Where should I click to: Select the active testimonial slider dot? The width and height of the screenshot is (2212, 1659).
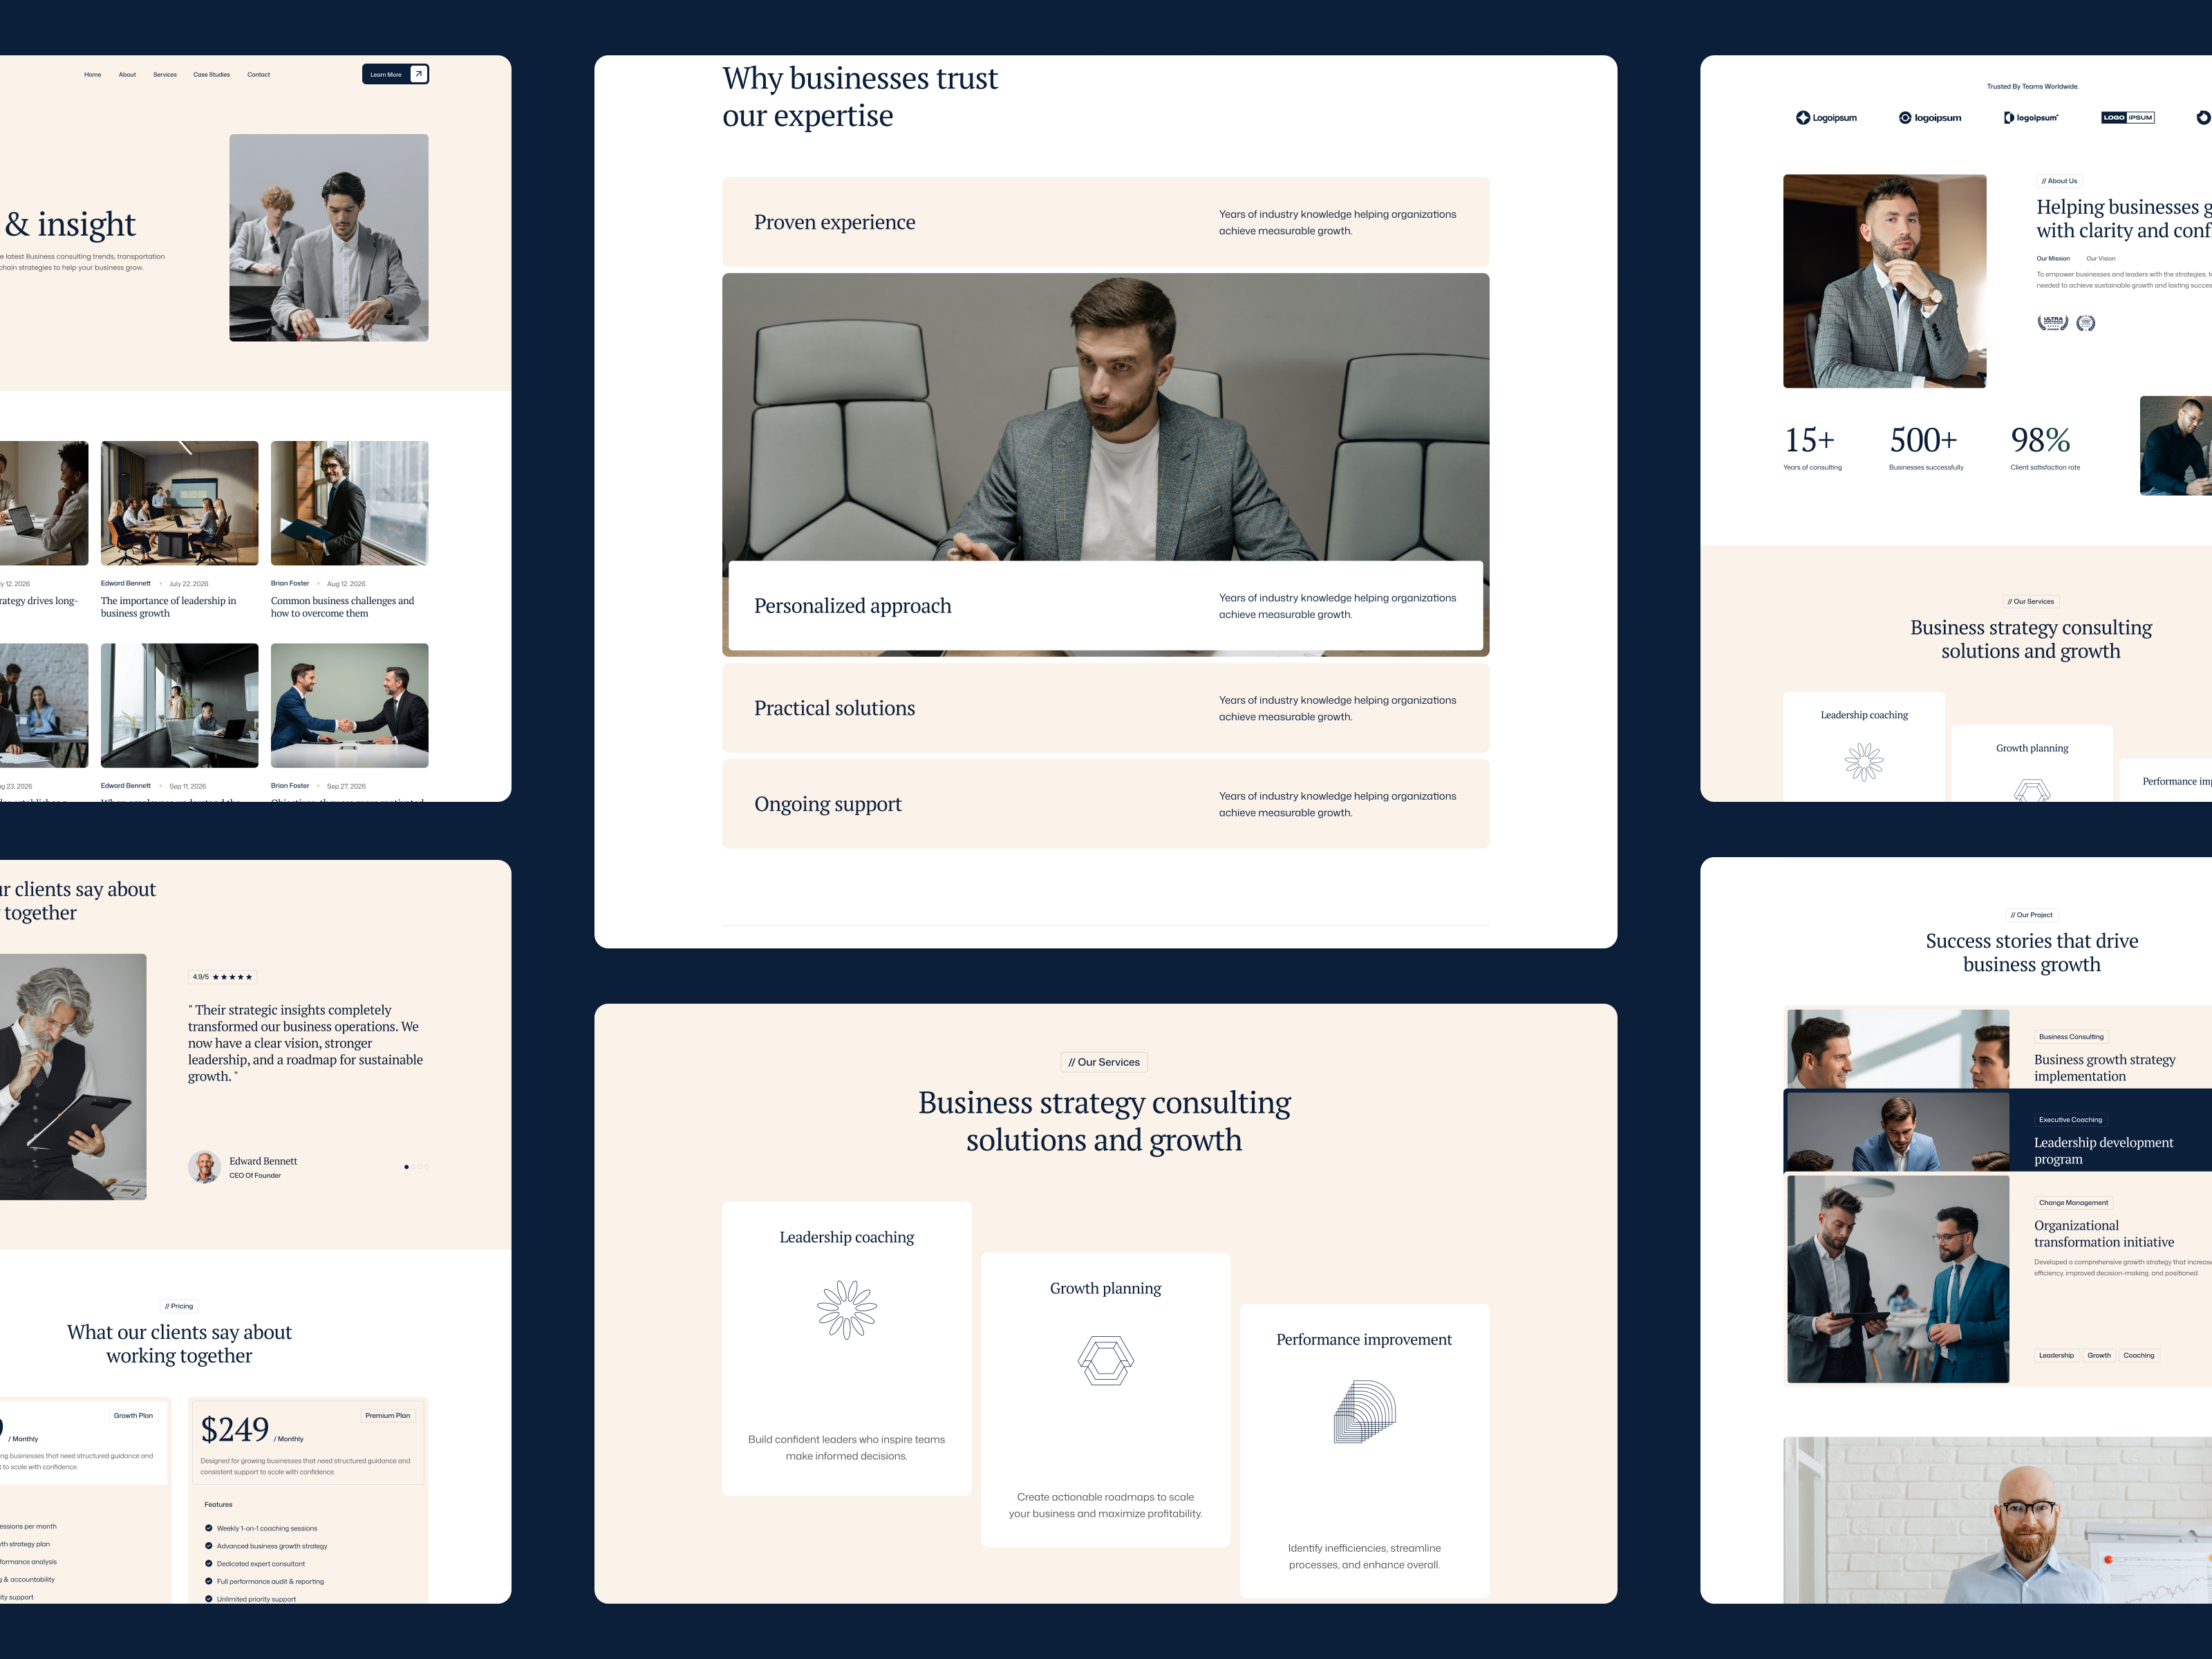pos(406,1167)
